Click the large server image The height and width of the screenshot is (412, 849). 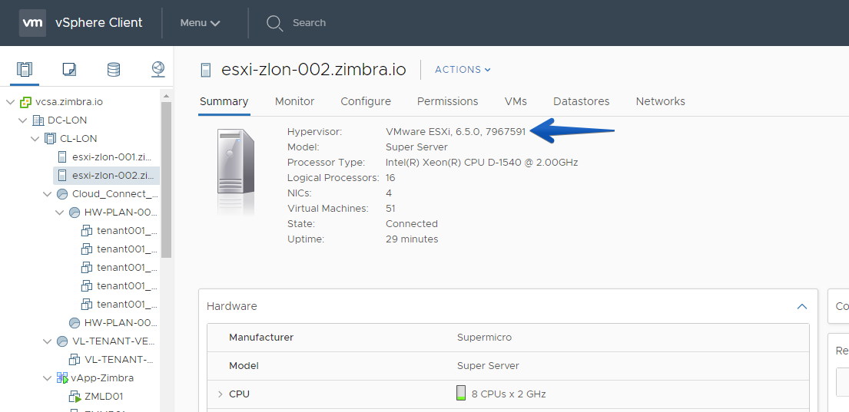(x=236, y=172)
